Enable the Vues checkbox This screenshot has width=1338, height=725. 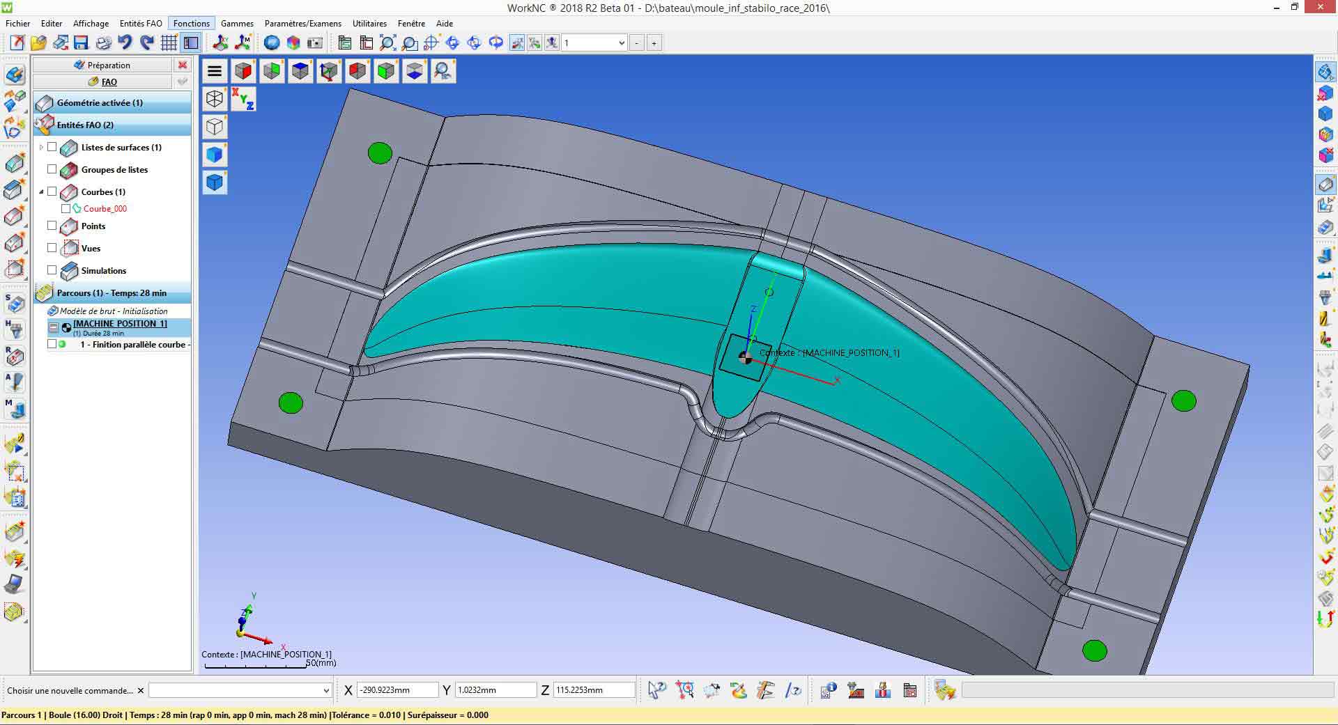52,248
